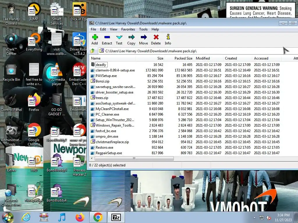Open the File menu
This screenshot has width=298, height=223.
pyautogui.click(x=93, y=29)
